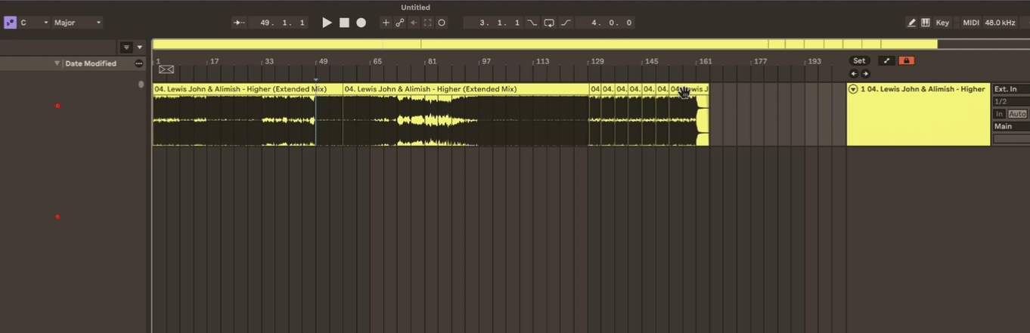Viewport: 1030px width, 333px height.
Task: Open the dropdown arrow beside the filter icon
Action: (x=140, y=47)
